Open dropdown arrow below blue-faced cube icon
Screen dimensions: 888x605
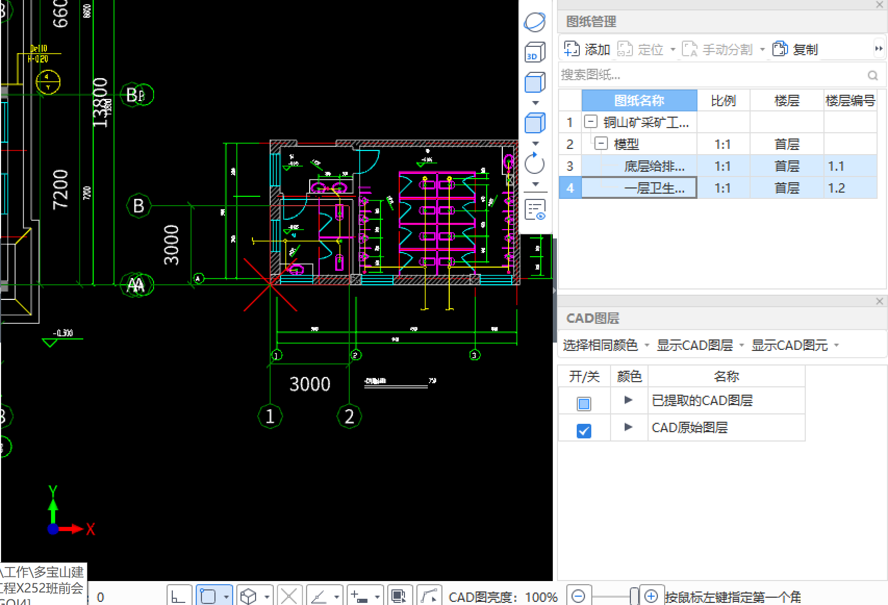coord(535,103)
